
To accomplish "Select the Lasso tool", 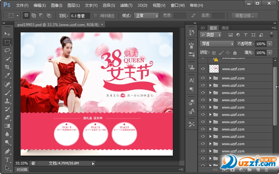I will pos(7,50).
